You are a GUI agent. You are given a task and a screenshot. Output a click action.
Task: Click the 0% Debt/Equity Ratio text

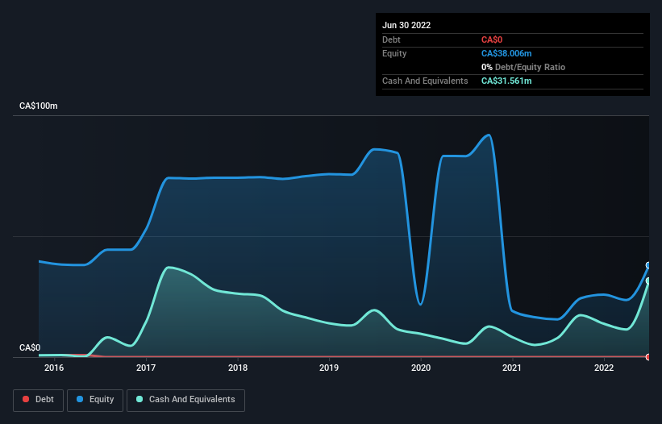(523, 67)
